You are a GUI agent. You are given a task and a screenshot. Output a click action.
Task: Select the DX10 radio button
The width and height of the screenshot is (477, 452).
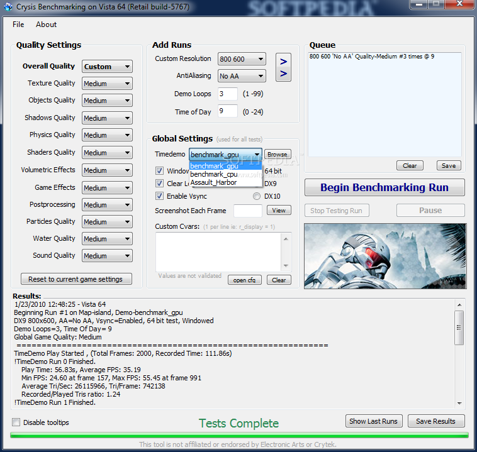pyautogui.click(x=257, y=196)
